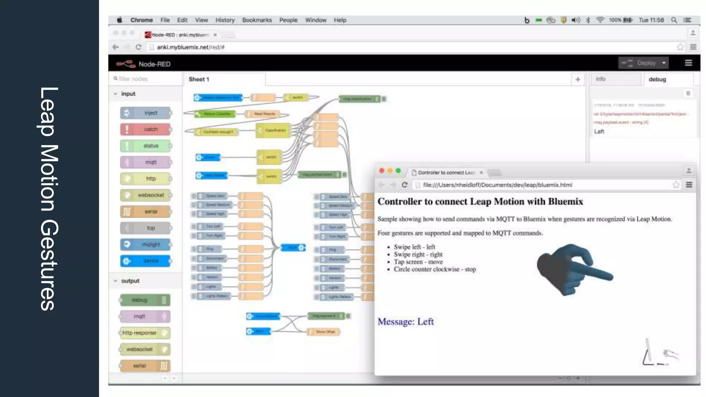Screen dimensions: 706x397
Task: Clear debug messages with the trash icon
Action: coord(688,93)
